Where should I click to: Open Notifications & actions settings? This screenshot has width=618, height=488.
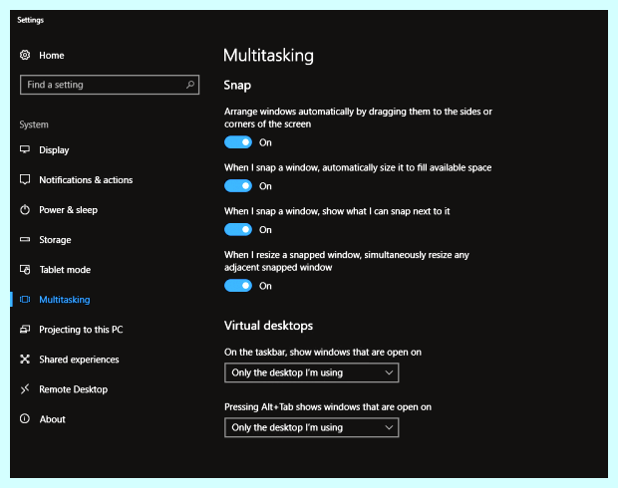(x=86, y=180)
